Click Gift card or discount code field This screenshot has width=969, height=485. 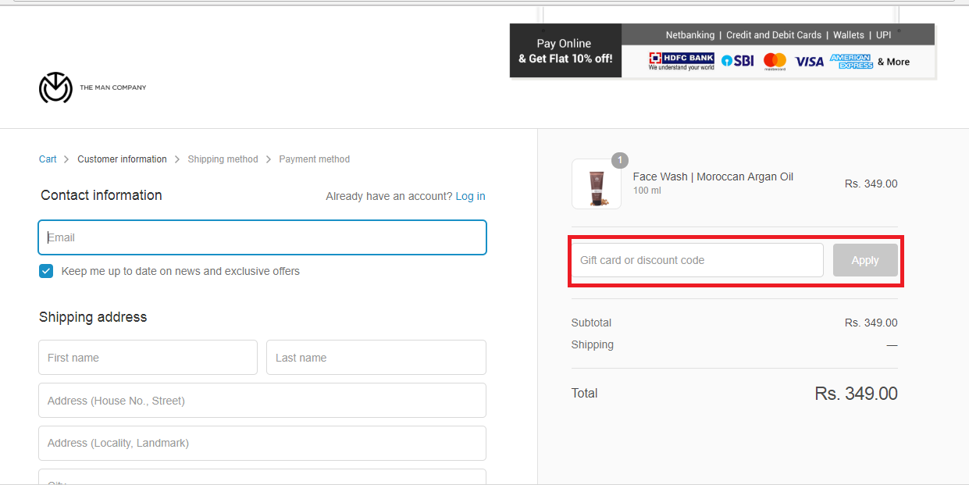(x=697, y=260)
